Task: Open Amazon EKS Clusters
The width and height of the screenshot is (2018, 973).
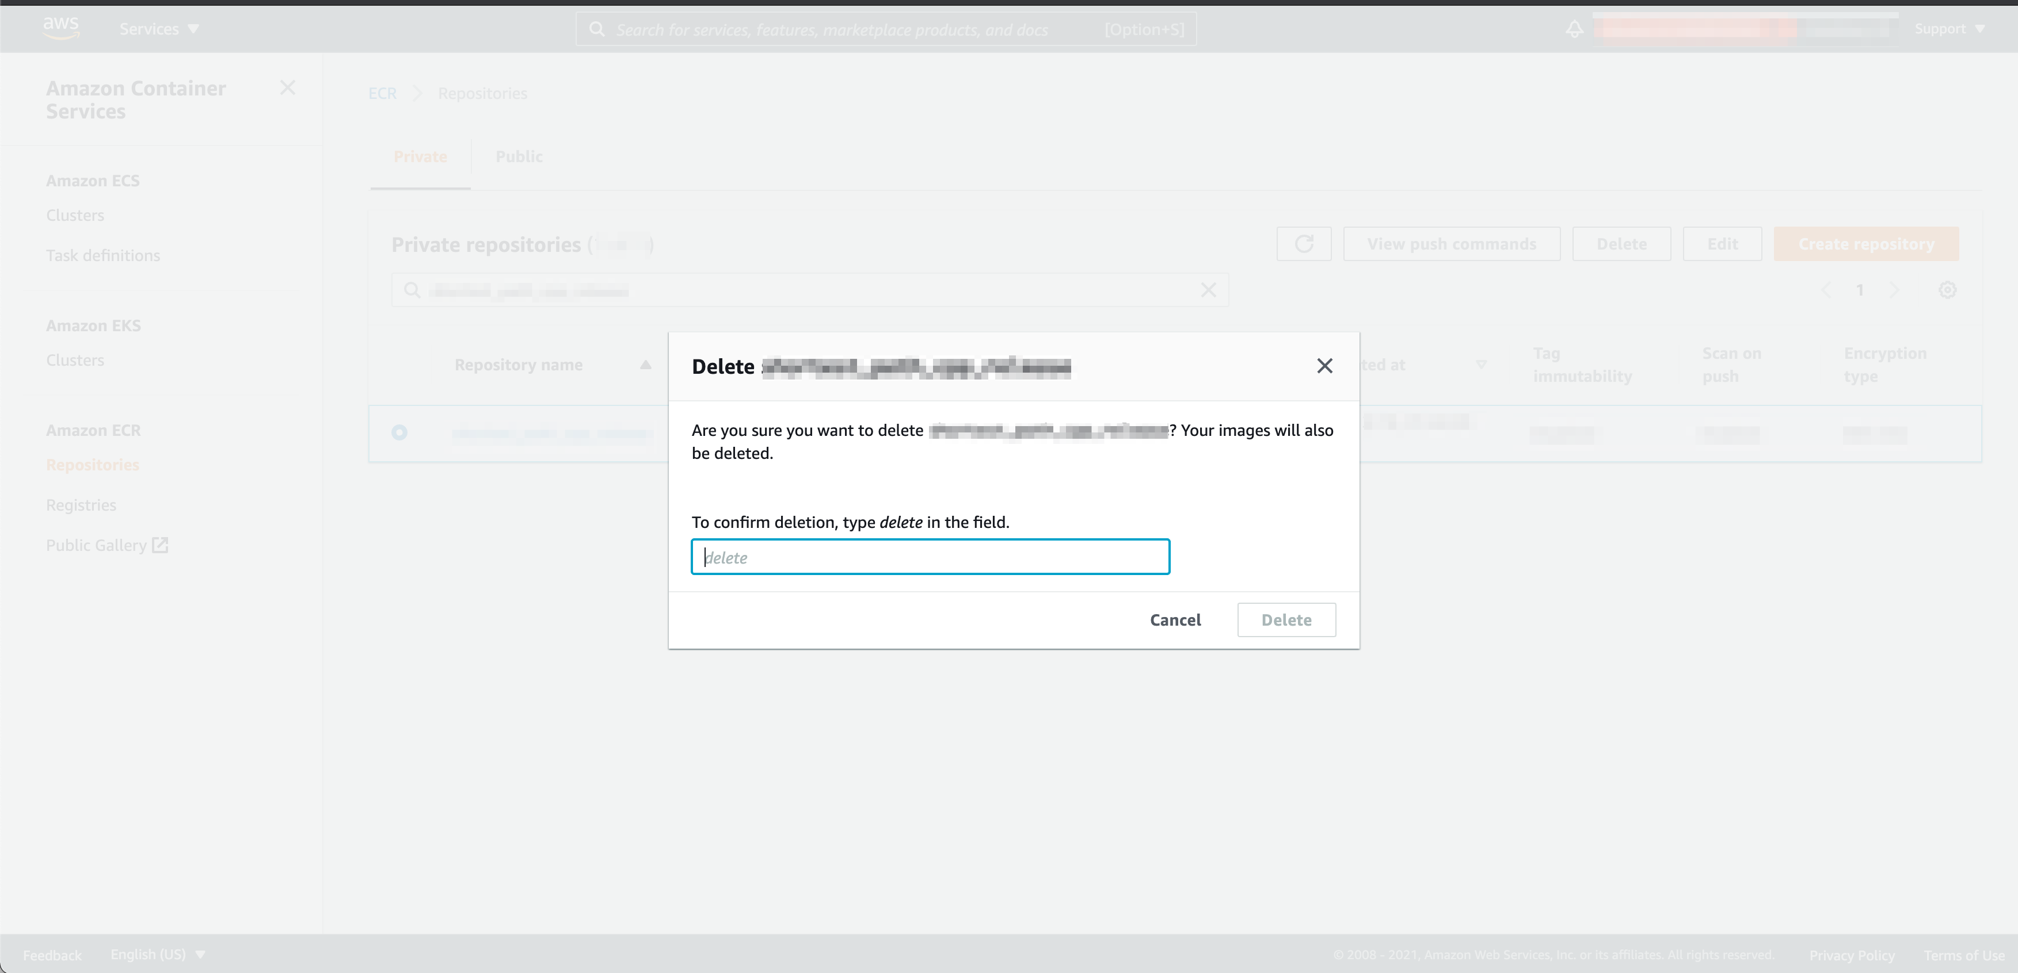Action: point(75,360)
